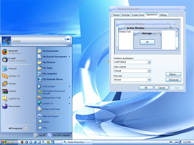Image resolution: width=194 pixels, height=145 pixels.
Task: Expand hidden system tray icons arrow
Action: point(176,142)
